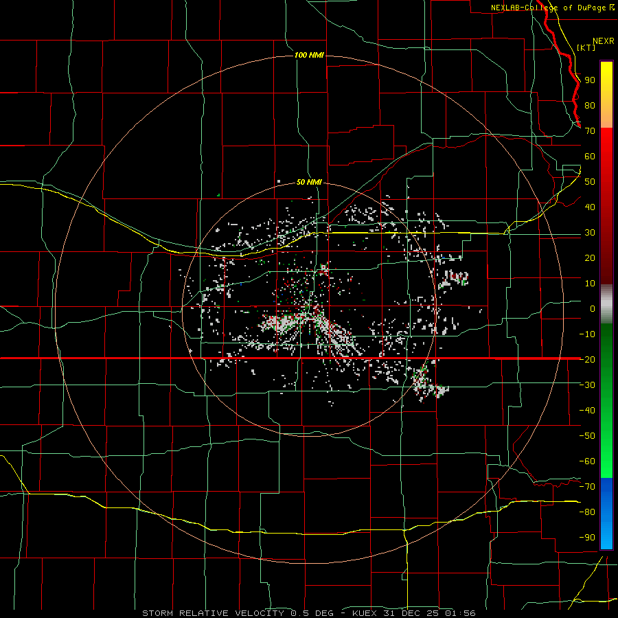Click the positive "20" scale value
618x618 pixels.
[x=590, y=257]
